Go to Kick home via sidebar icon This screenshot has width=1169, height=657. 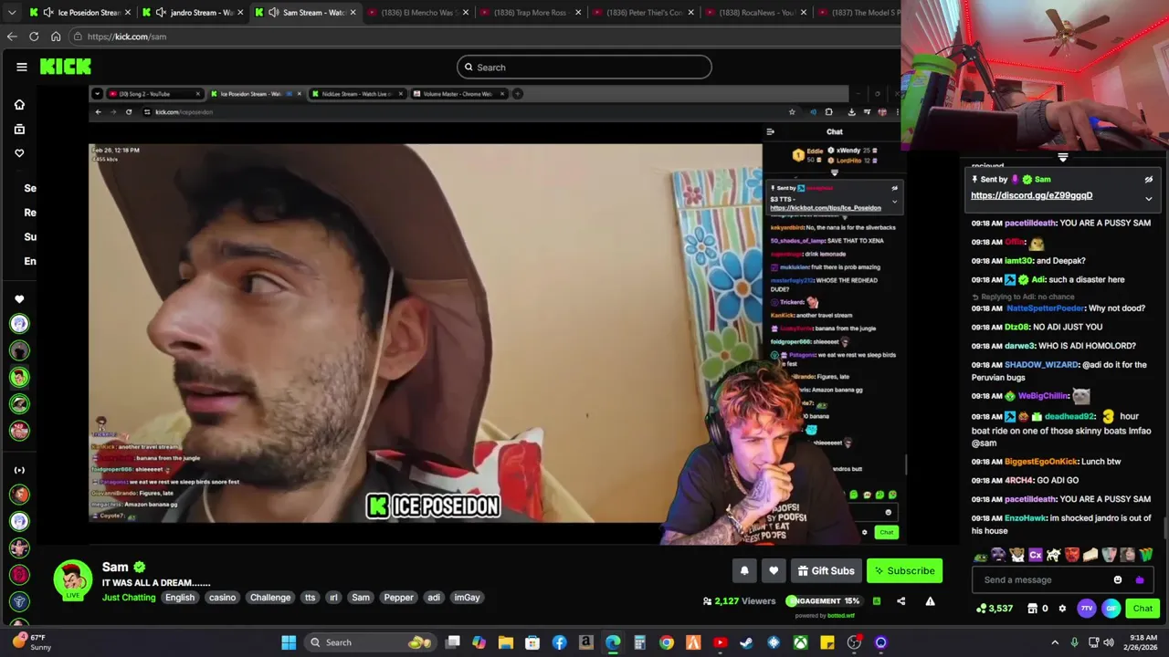coord(19,105)
